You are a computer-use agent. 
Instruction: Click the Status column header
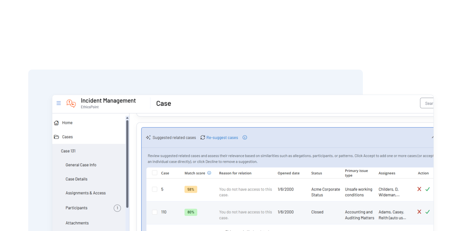tap(316, 173)
